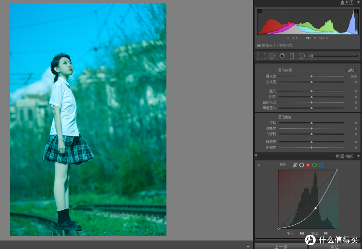Select the Radial Filter tool
The image size is (362, 249).
[x=302, y=56]
